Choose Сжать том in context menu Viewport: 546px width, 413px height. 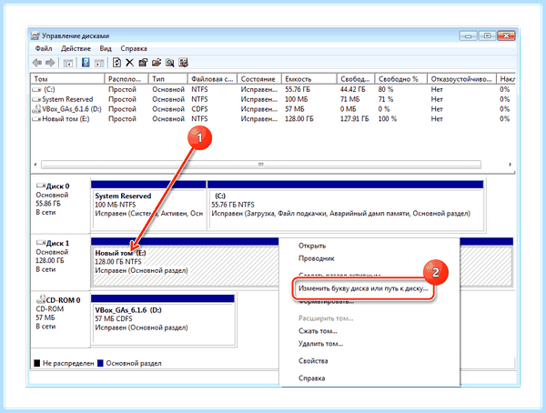pyautogui.click(x=318, y=331)
